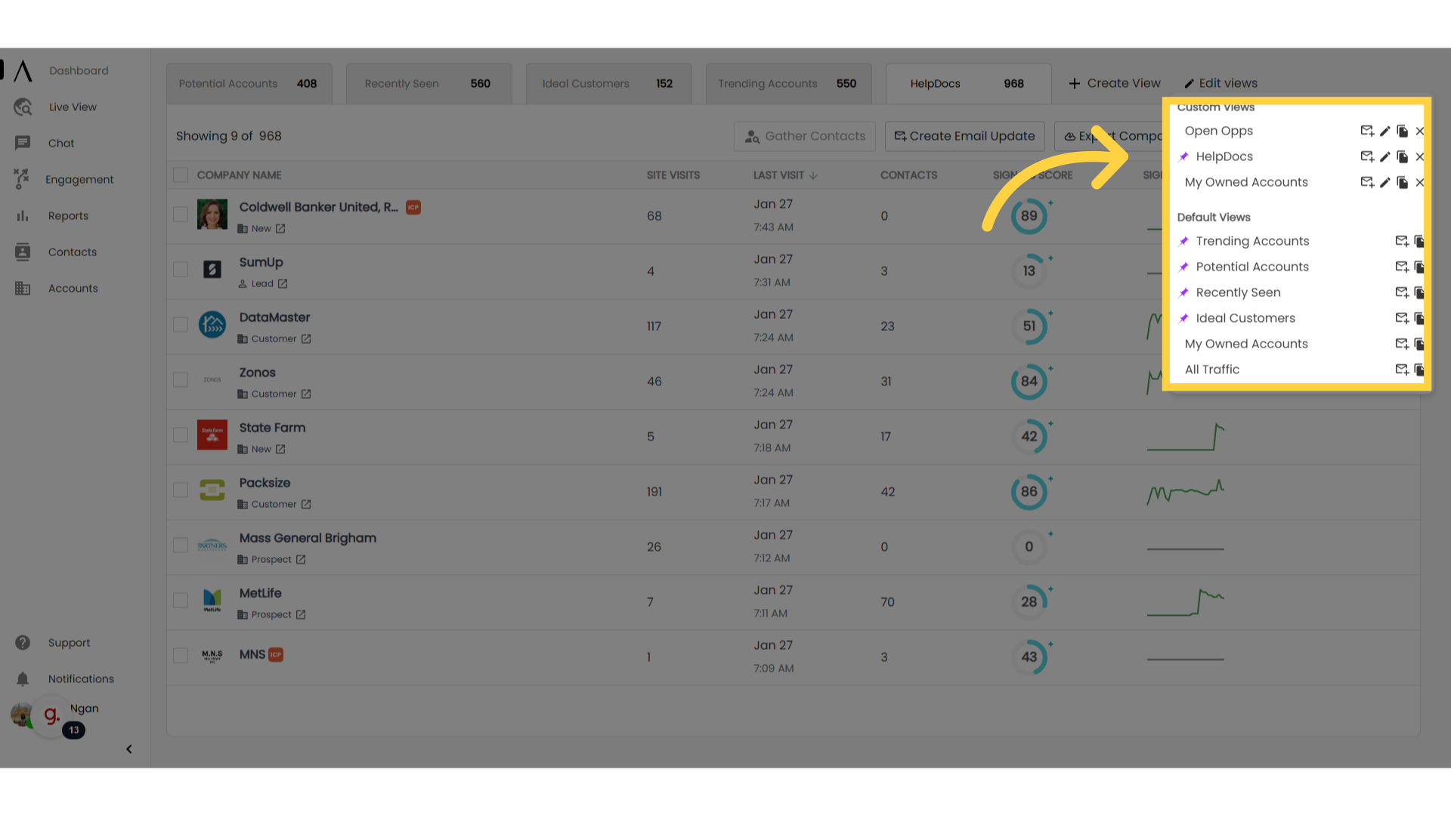The width and height of the screenshot is (1451, 816).
Task: Open DataMaster's Customer external link icon
Action: (x=306, y=339)
